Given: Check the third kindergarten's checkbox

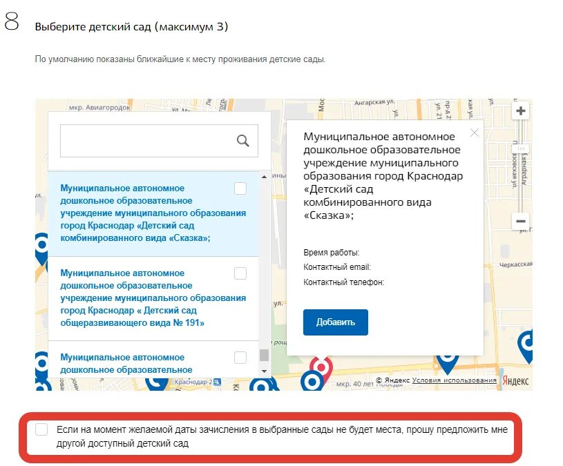Looking at the screenshot, I should tap(240, 358).
